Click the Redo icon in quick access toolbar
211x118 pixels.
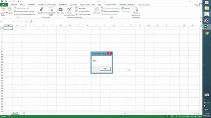(x=14, y=1)
